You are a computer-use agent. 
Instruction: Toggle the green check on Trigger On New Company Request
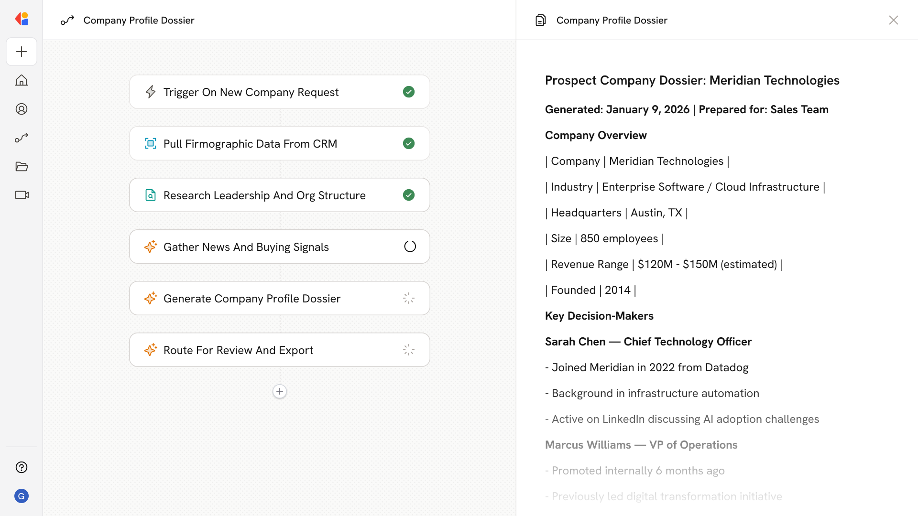tap(409, 92)
